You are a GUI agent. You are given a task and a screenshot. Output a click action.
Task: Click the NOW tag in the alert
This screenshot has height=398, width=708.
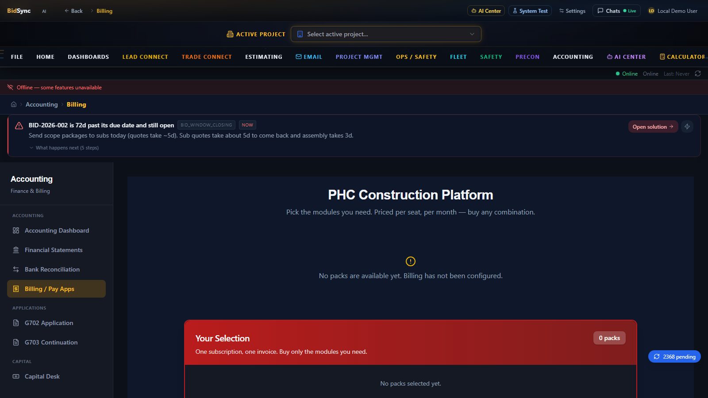tap(247, 125)
